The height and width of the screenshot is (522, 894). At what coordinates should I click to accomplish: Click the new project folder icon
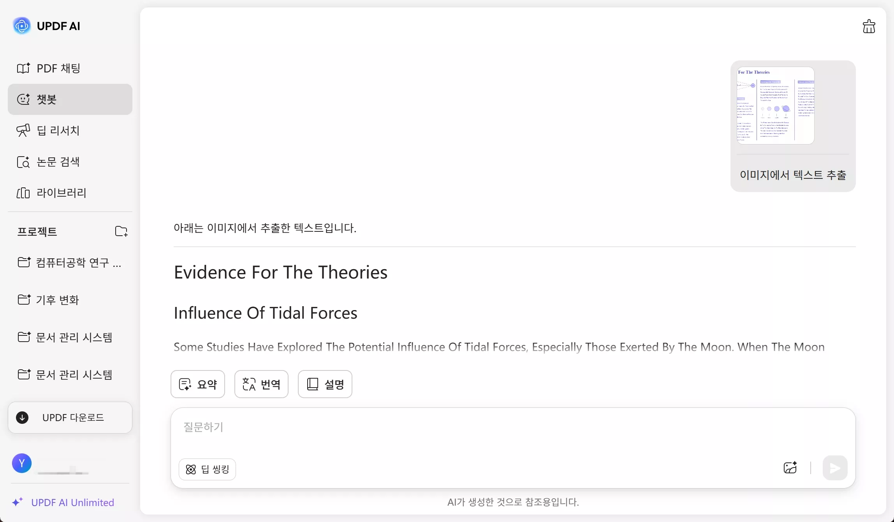pos(121,231)
